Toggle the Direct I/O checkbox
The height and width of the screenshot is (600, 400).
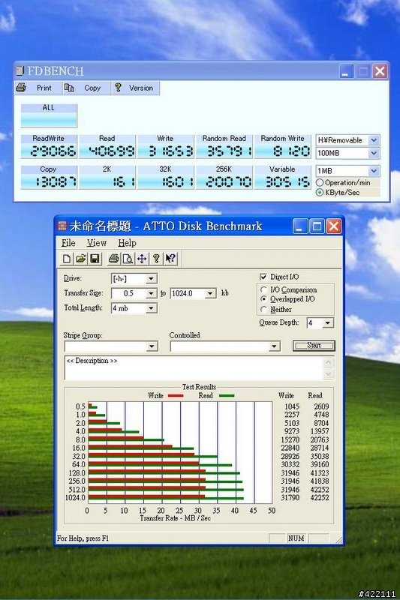click(x=263, y=277)
